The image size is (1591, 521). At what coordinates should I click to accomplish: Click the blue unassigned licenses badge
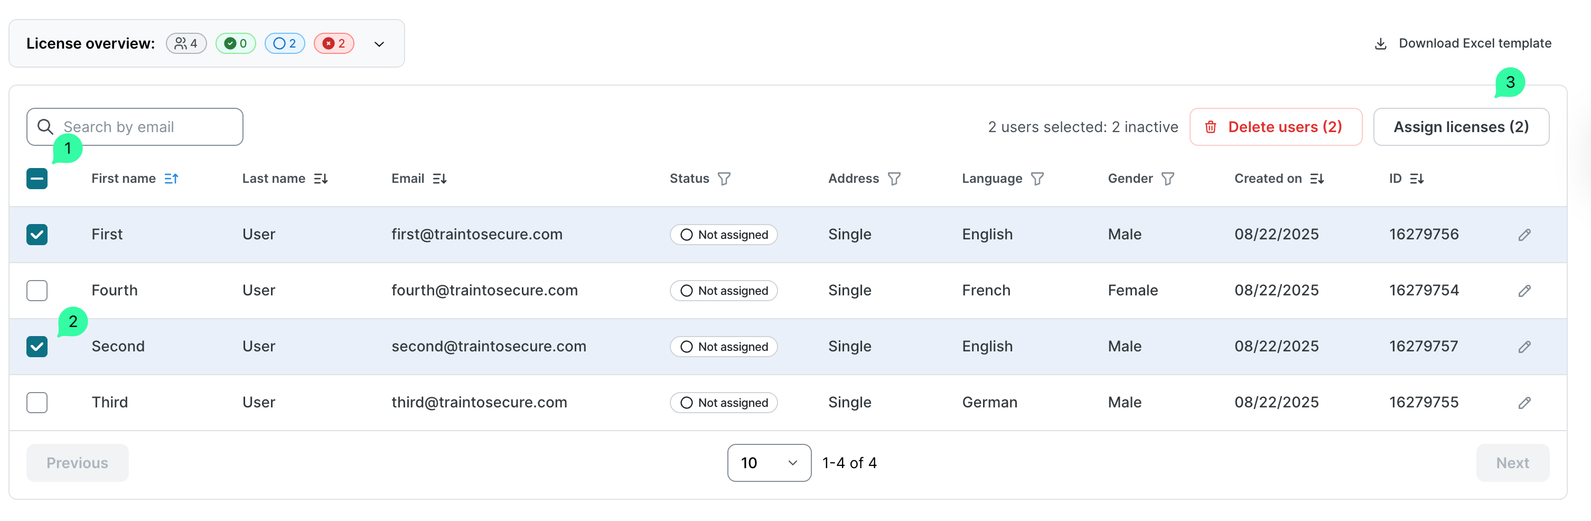285,43
